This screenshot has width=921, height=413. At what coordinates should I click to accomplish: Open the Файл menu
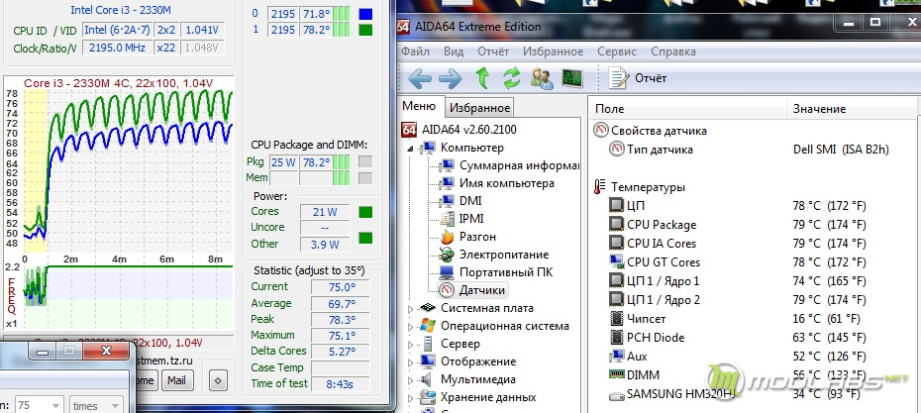click(x=416, y=52)
